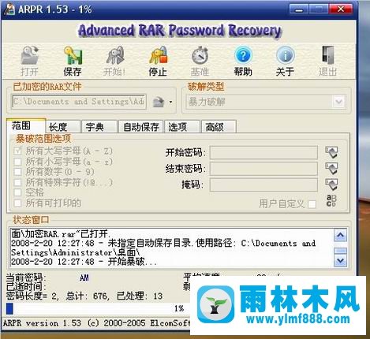This screenshot has width=370, height=339.
Task: Switch to the 自动保存 tab
Action: [x=141, y=127]
